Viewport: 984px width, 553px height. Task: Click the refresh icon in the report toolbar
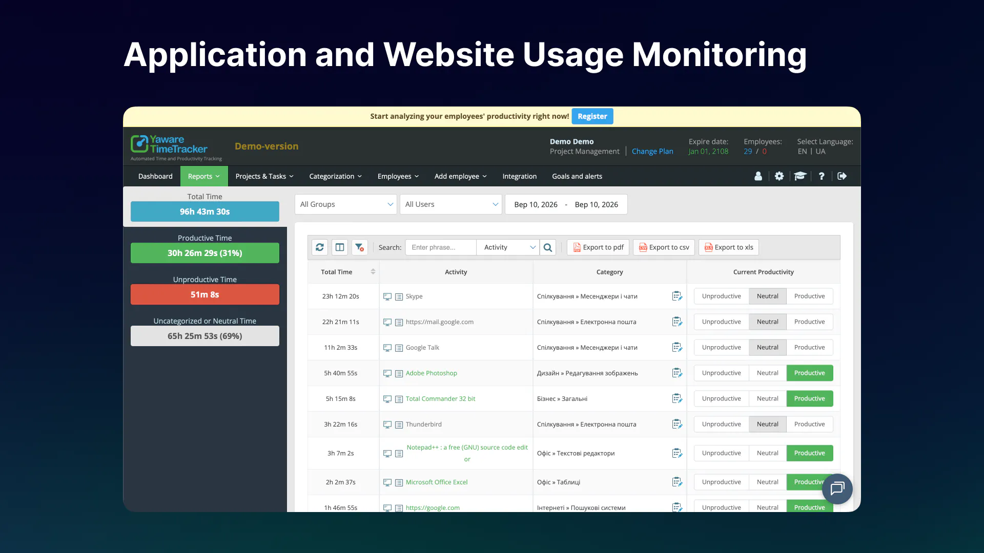[320, 247]
